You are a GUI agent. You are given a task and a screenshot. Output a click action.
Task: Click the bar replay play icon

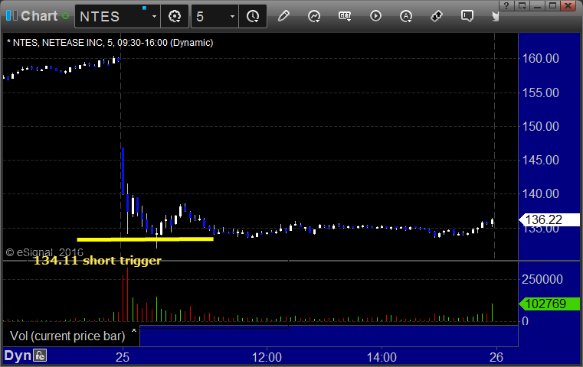[375, 16]
